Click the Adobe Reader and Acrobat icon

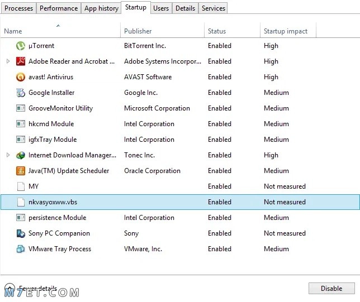pyautogui.click(x=21, y=61)
